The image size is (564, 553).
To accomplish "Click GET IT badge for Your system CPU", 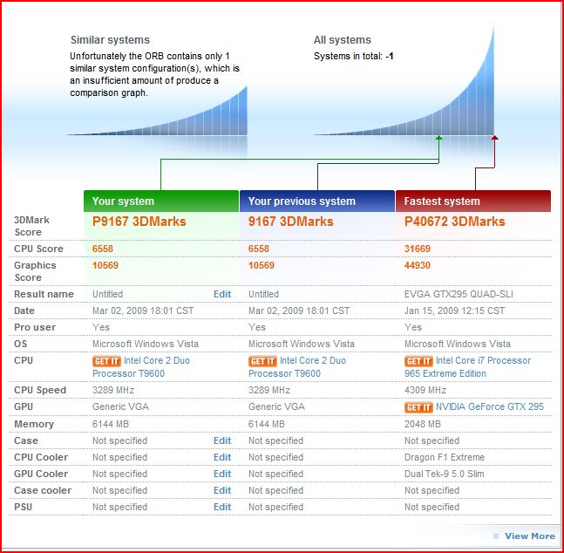I will click(106, 361).
